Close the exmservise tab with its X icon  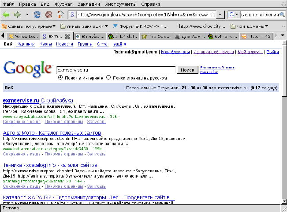pos(67,36)
